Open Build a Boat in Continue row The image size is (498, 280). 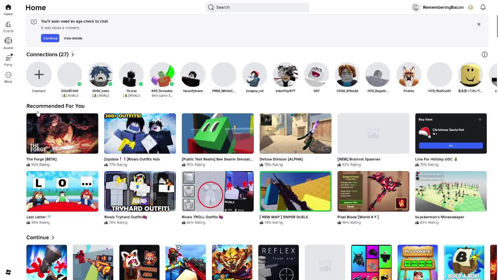tap(464, 262)
